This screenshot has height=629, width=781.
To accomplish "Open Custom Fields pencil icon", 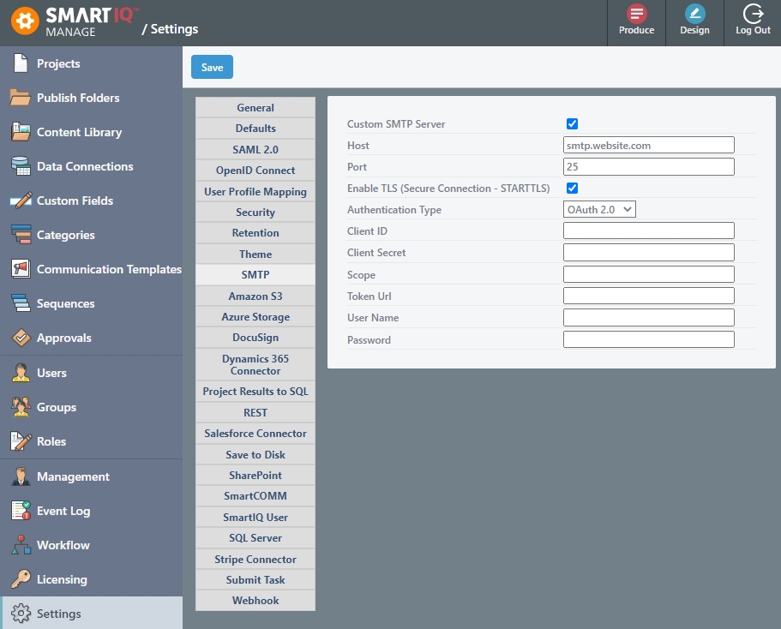I will tap(21, 201).
